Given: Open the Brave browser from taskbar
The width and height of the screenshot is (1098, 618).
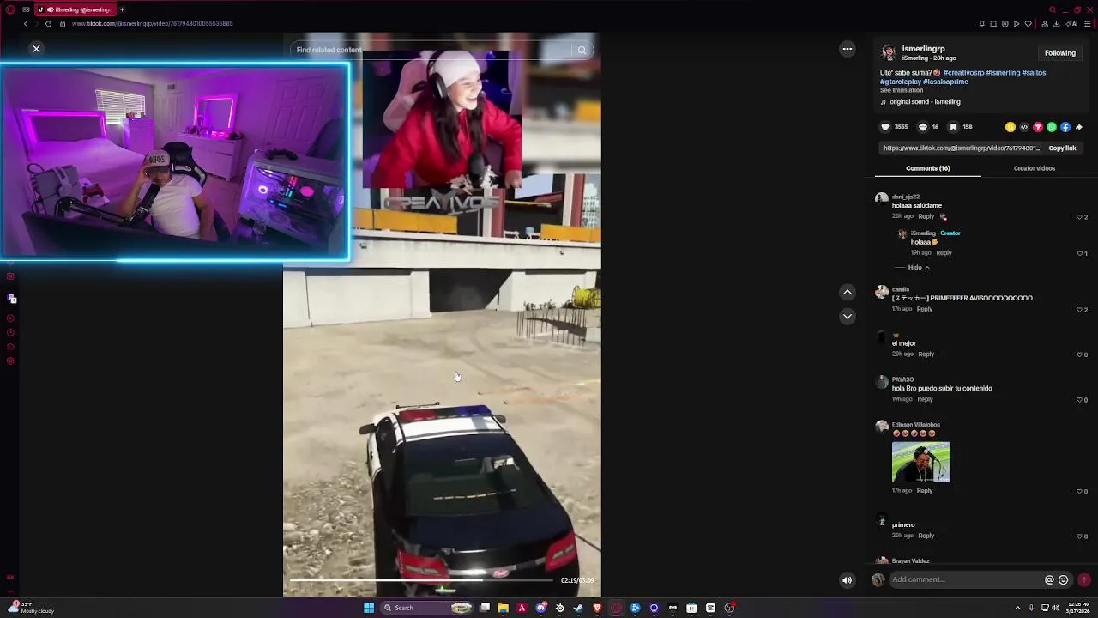Looking at the screenshot, I should tap(597, 608).
